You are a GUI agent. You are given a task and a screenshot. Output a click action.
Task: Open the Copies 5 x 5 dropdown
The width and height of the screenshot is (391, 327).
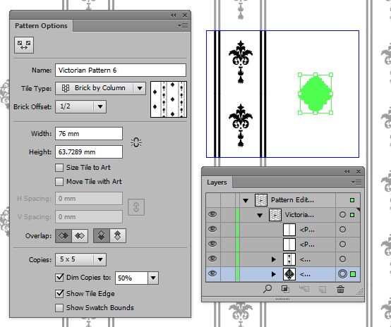pos(80,259)
